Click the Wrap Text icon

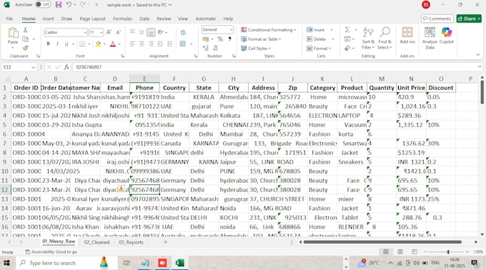pos(183,33)
